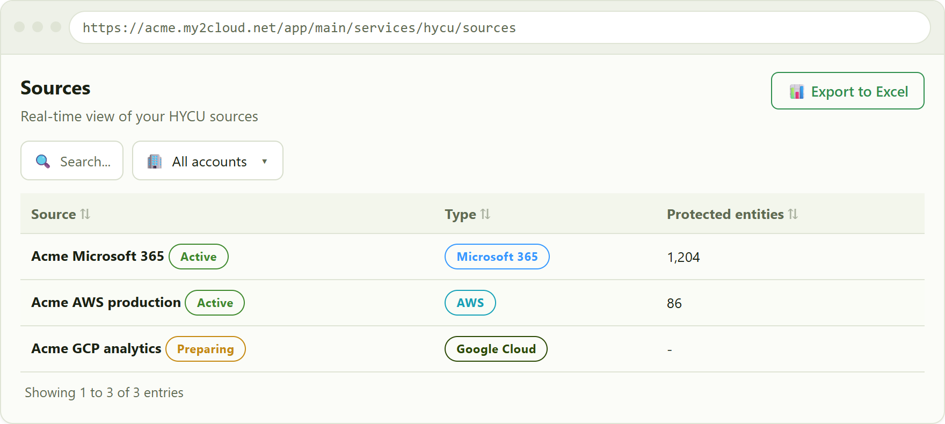The height and width of the screenshot is (424, 945).
Task: Click Active badge on Acme AWS production
Action: [x=215, y=303]
